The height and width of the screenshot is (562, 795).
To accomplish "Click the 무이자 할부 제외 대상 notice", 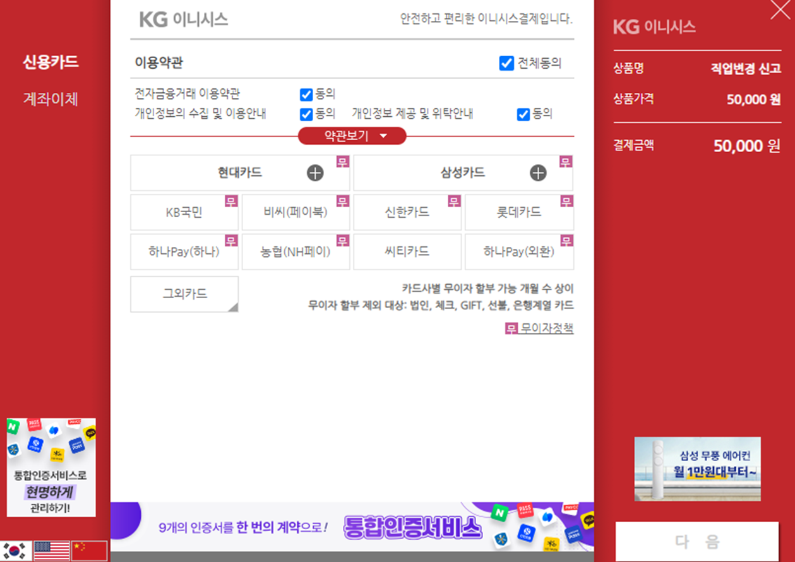I will (x=441, y=306).
